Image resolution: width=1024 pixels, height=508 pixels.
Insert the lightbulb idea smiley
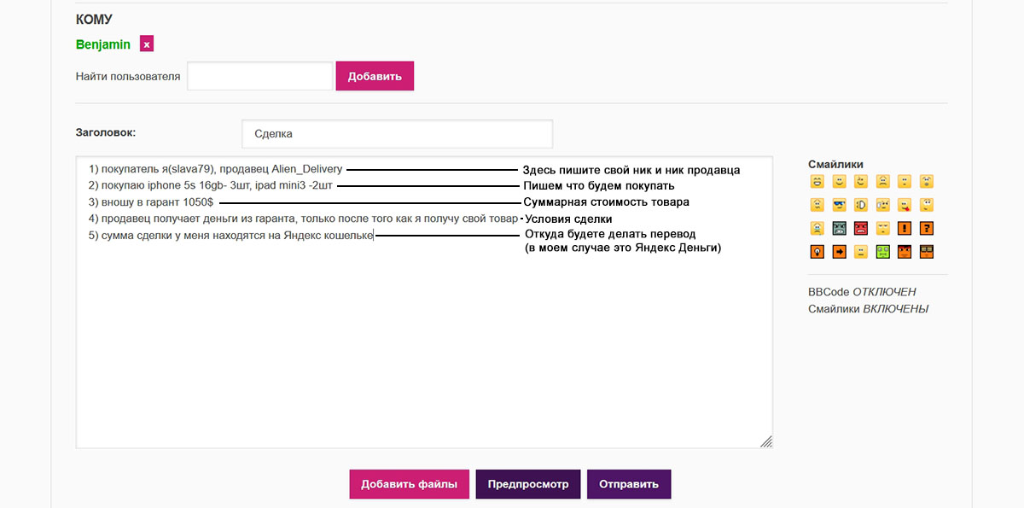tap(817, 251)
